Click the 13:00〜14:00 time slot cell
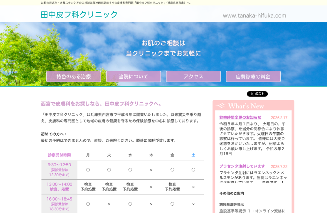Viewport: 327px width, 213px height. [x=59, y=187]
